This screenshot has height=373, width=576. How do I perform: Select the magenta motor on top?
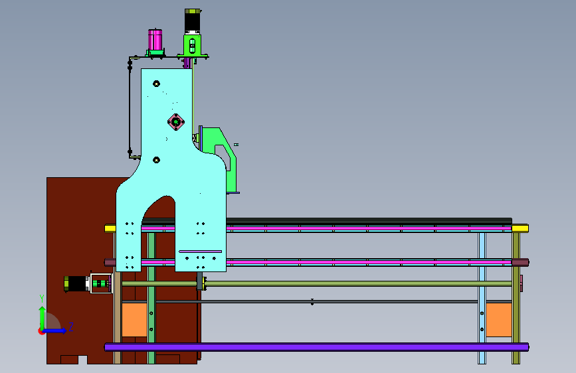tap(155, 40)
